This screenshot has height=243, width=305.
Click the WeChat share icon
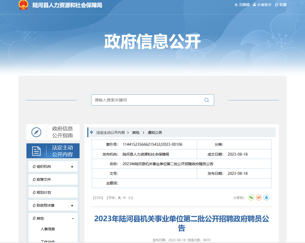pos(251,198)
